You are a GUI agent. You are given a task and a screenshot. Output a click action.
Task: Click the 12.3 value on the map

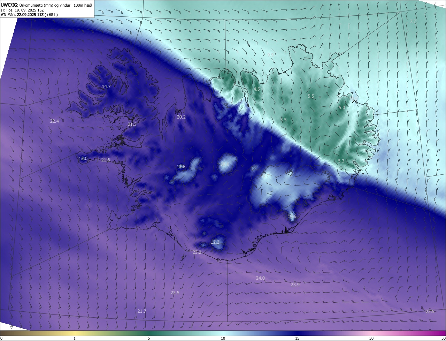tap(215, 242)
